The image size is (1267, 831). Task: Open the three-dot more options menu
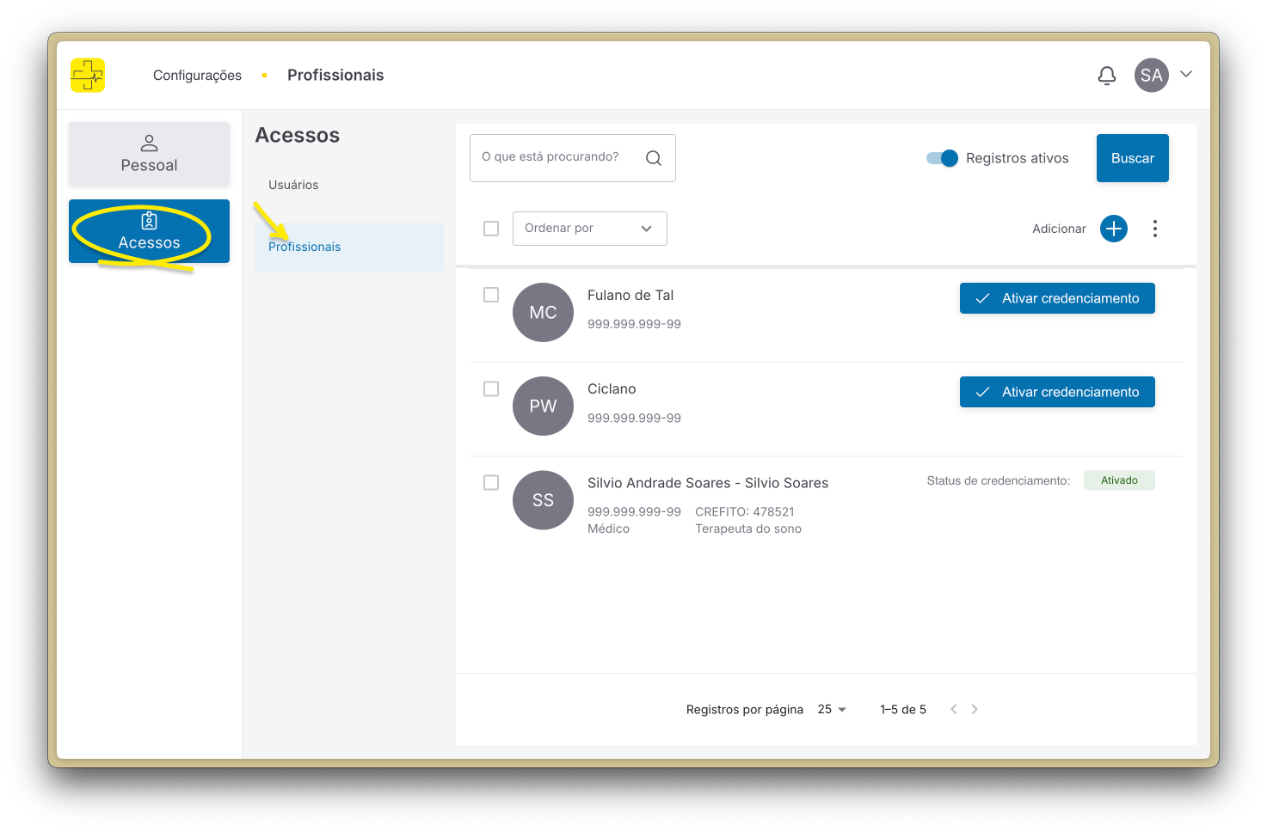(x=1154, y=229)
